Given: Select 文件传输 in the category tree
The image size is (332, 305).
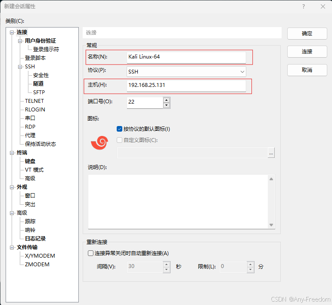Looking at the screenshot, I should click(27, 247).
